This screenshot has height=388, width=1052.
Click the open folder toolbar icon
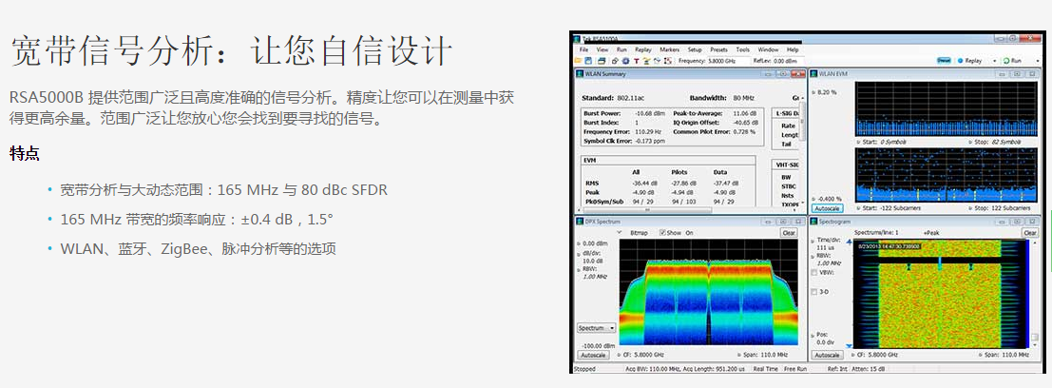point(577,61)
